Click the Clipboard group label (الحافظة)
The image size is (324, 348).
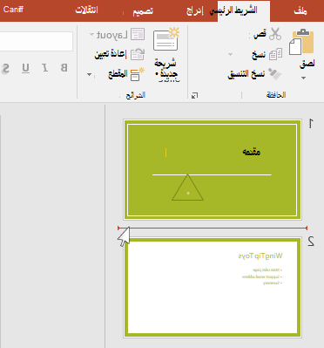click(276, 95)
